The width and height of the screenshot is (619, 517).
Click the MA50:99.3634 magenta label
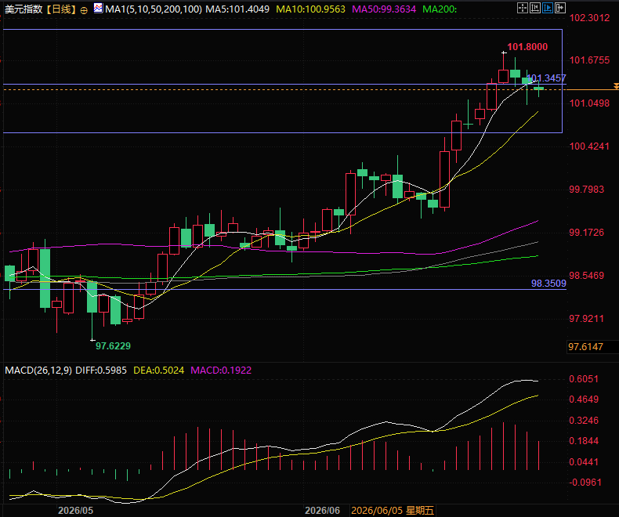click(x=384, y=9)
